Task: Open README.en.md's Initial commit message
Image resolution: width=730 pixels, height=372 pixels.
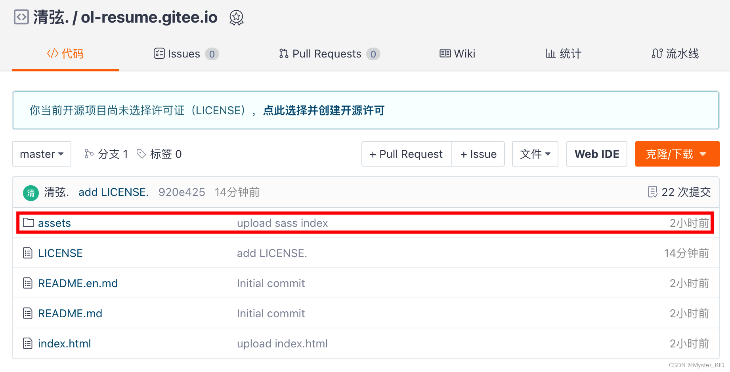Action: [271, 283]
